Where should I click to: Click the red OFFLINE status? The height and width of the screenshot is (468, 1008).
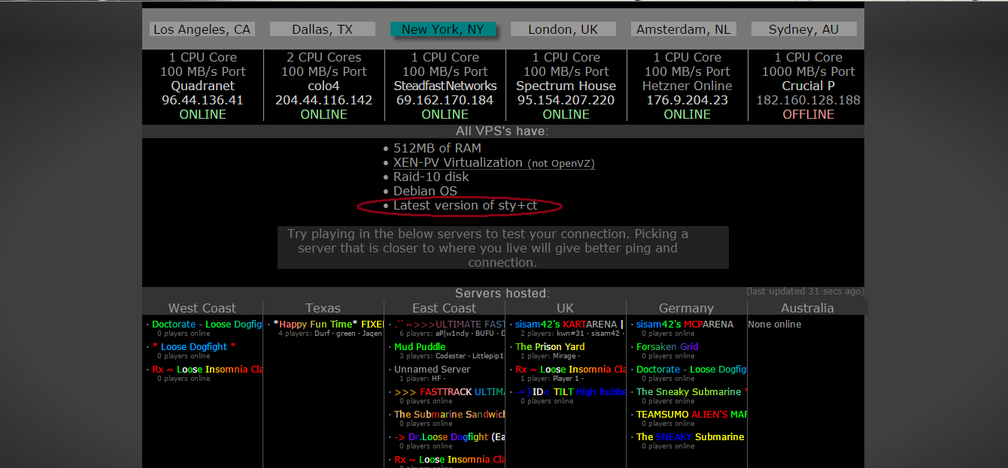pos(808,114)
